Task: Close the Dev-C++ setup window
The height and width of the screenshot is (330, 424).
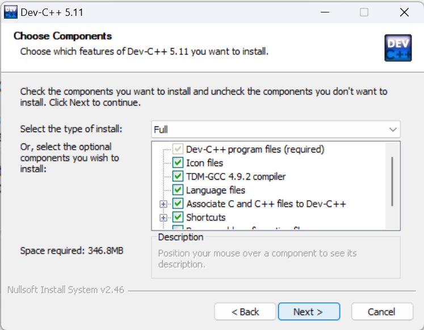Action: [x=404, y=12]
